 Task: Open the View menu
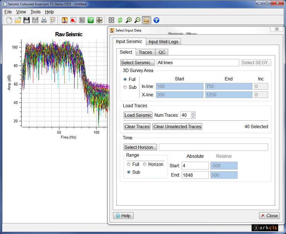[21, 12]
